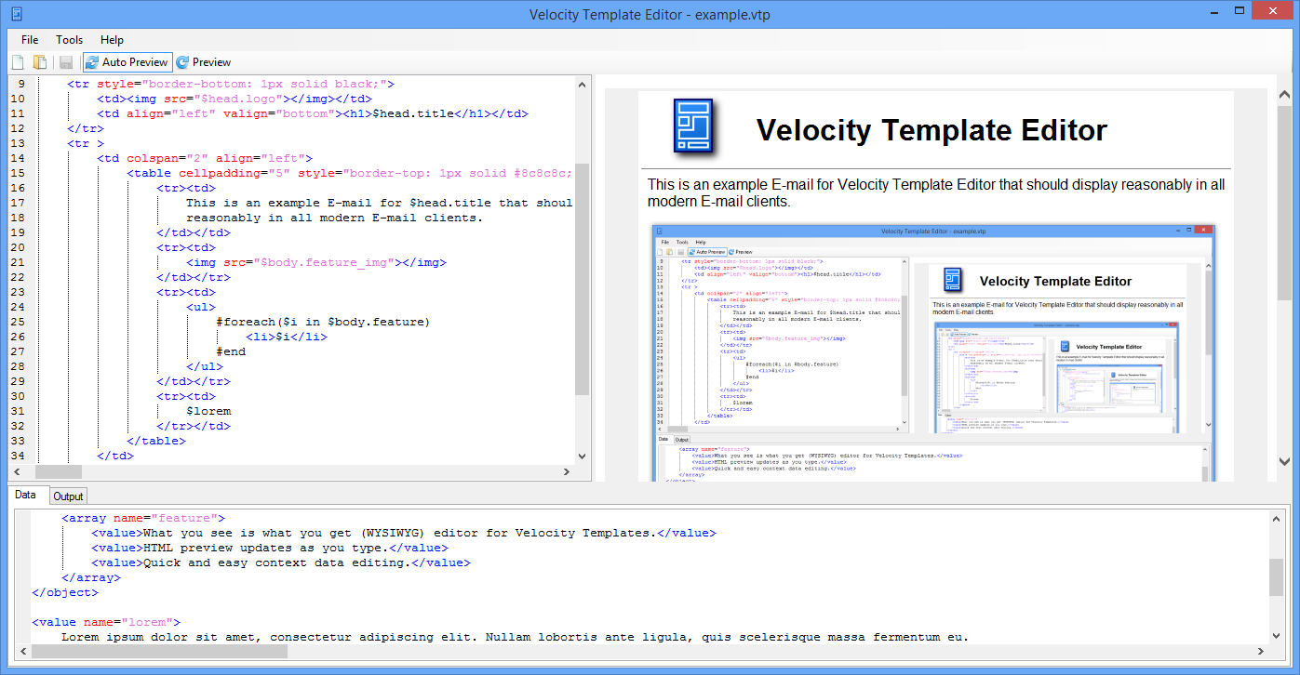Refresh output with the Preview button

click(x=203, y=62)
